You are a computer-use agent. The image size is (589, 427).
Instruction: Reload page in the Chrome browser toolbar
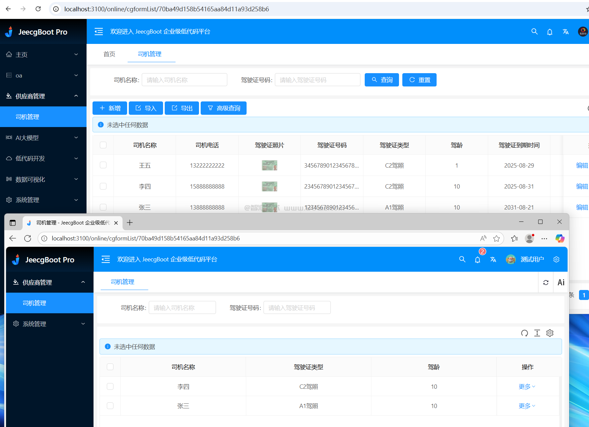pyautogui.click(x=38, y=9)
